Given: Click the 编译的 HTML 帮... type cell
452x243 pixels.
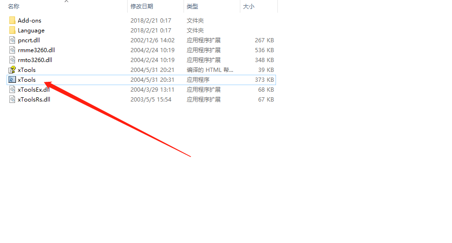Looking at the screenshot, I should pyautogui.click(x=210, y=70).
